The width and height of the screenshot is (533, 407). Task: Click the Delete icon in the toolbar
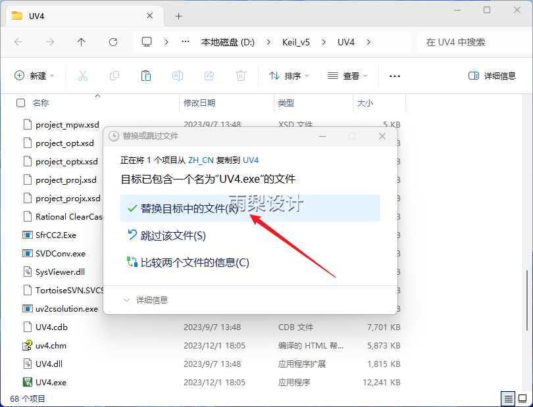tap(240, 76)
